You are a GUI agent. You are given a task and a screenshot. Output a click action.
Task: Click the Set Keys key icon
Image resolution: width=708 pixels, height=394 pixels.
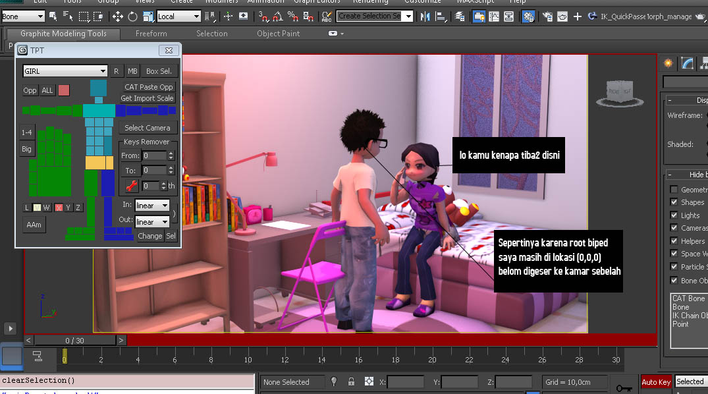624,387
